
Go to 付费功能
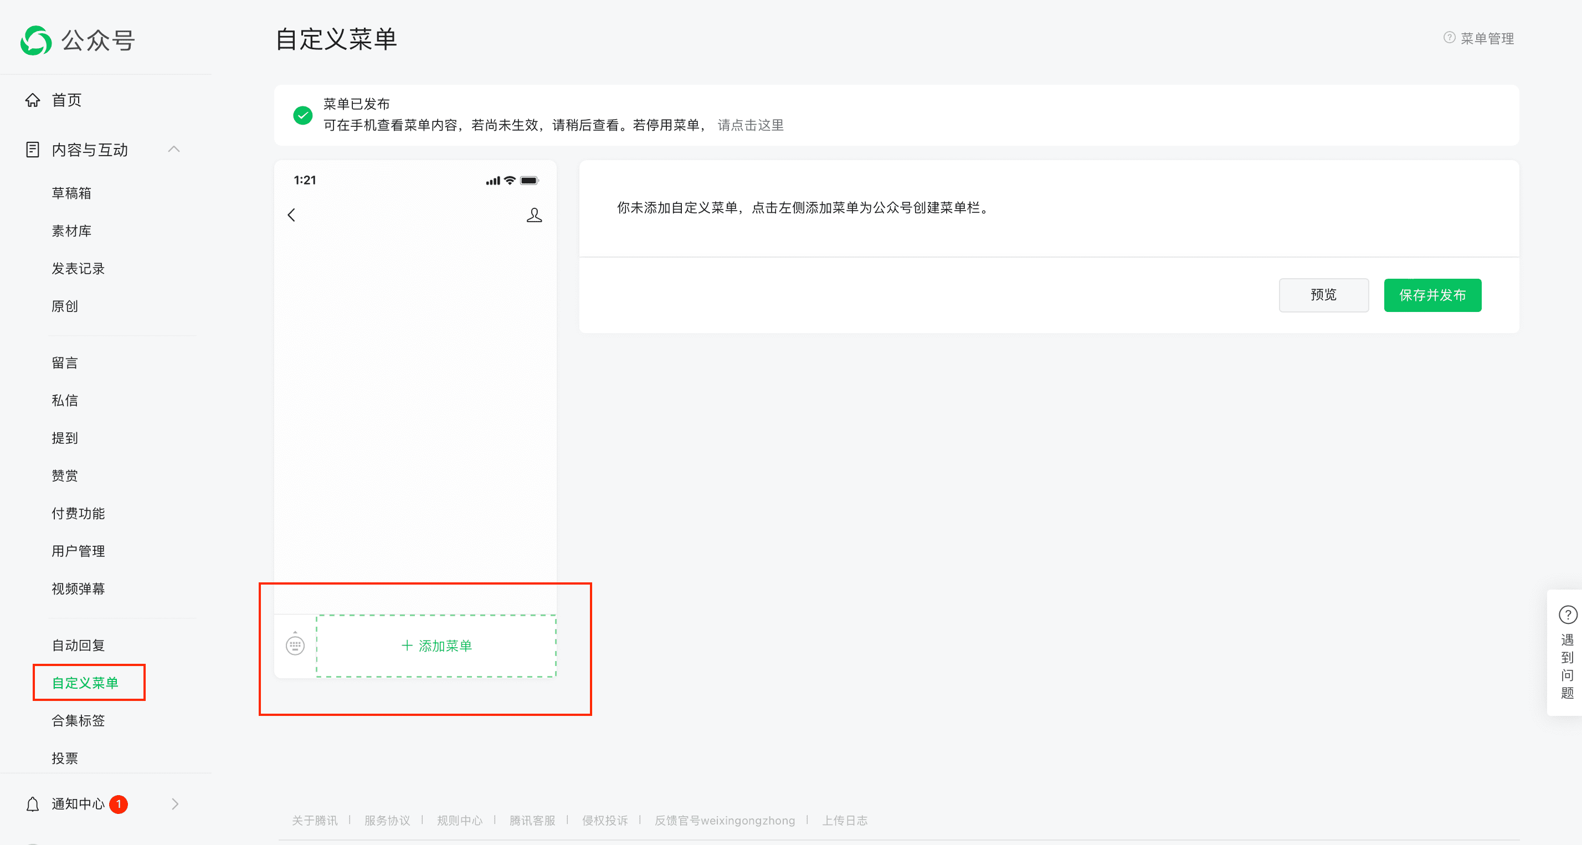tap(78, 513)
